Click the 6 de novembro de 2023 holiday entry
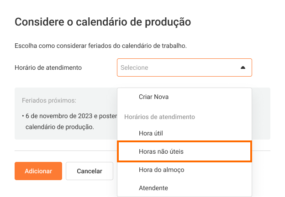285x197 pixels. tap(69, 115)
